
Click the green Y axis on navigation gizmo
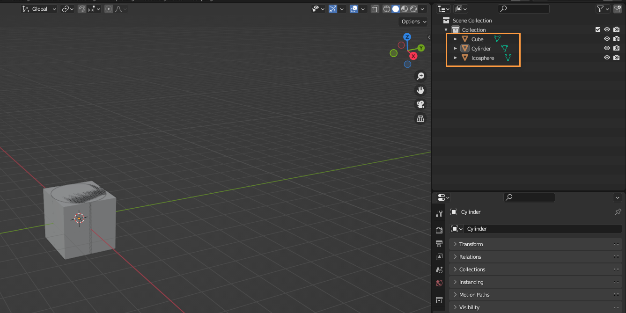[421, 48]
